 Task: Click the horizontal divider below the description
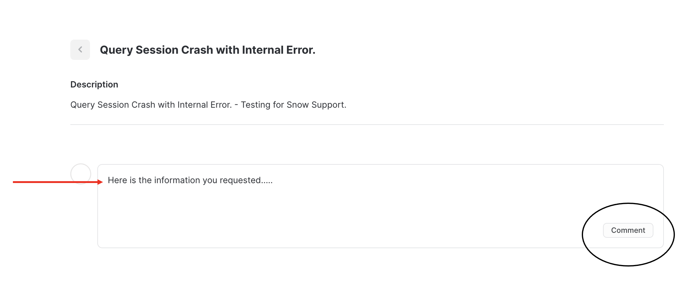tap(367, 124)
